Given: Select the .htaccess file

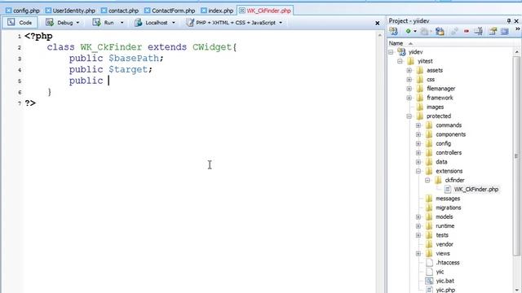Looking at the screenshot, I should tap(448, 262).
